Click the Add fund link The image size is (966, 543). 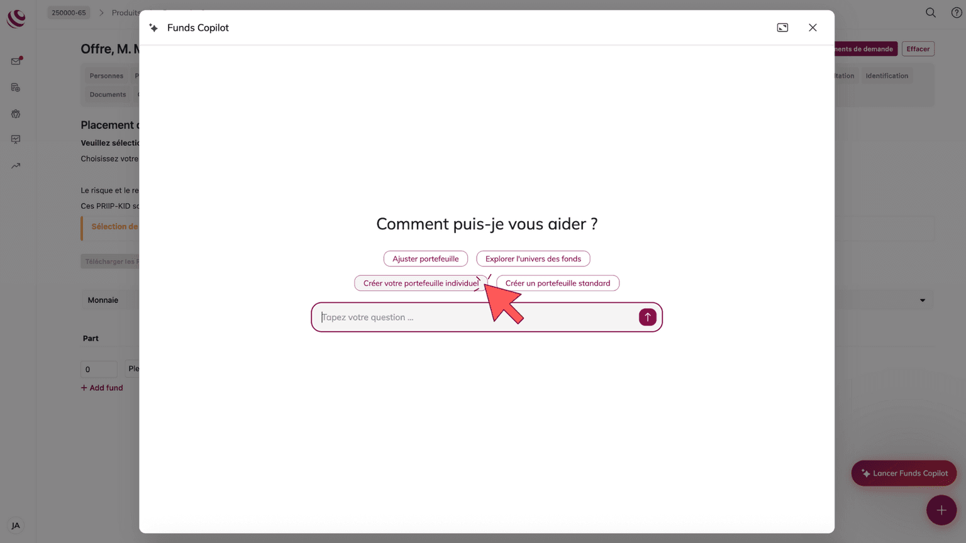click(102, 388)
